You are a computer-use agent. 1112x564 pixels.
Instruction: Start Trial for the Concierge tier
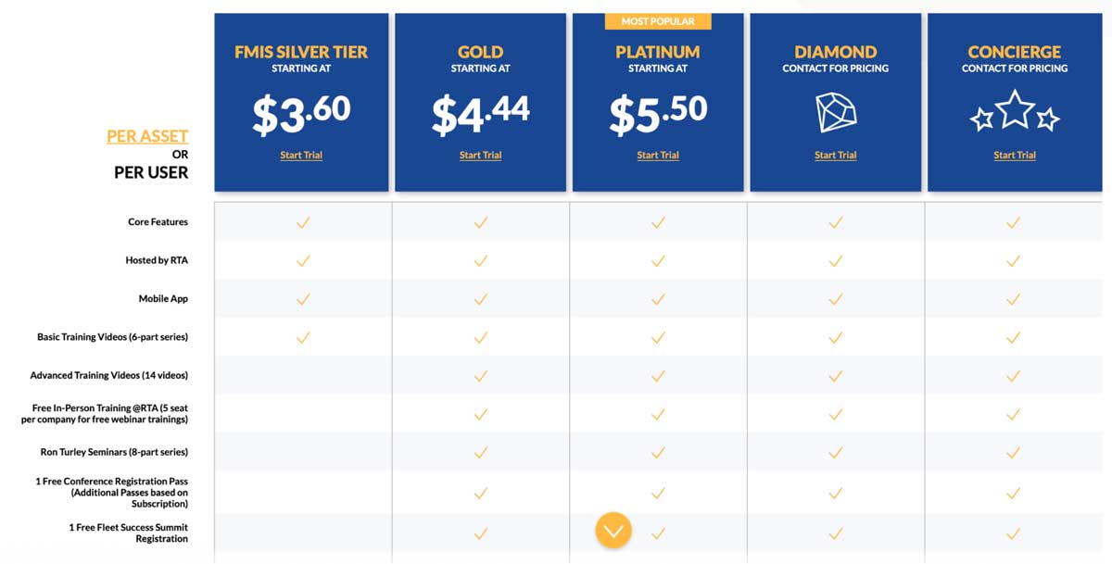tap(1014, 155)
